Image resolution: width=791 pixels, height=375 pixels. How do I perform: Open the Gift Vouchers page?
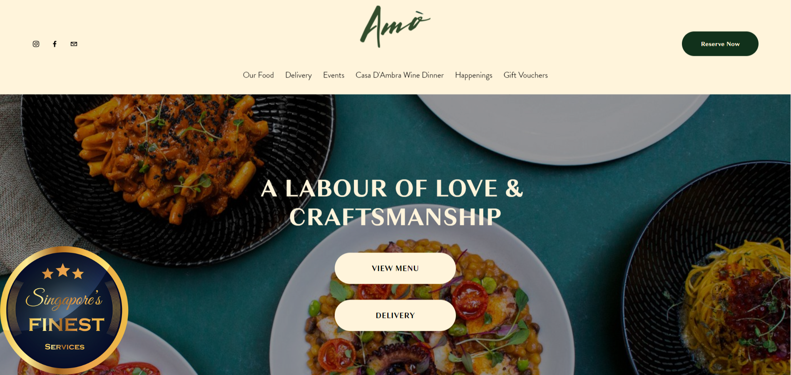pos(525,75)
